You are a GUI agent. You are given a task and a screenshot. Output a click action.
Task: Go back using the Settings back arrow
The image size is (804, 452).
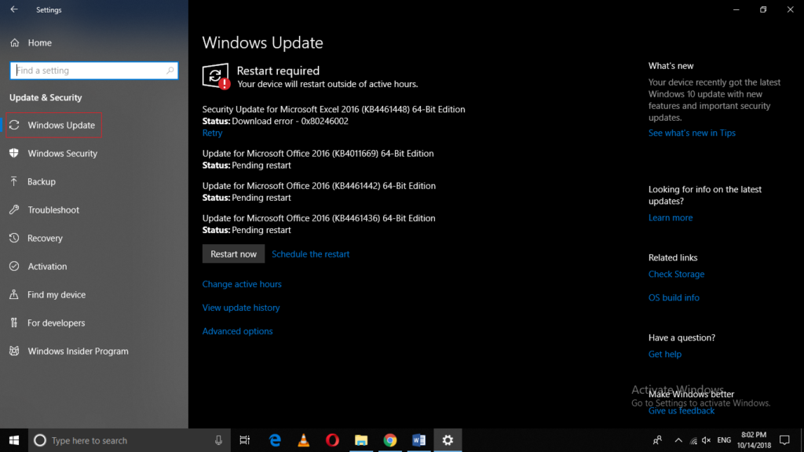[14, 9]
